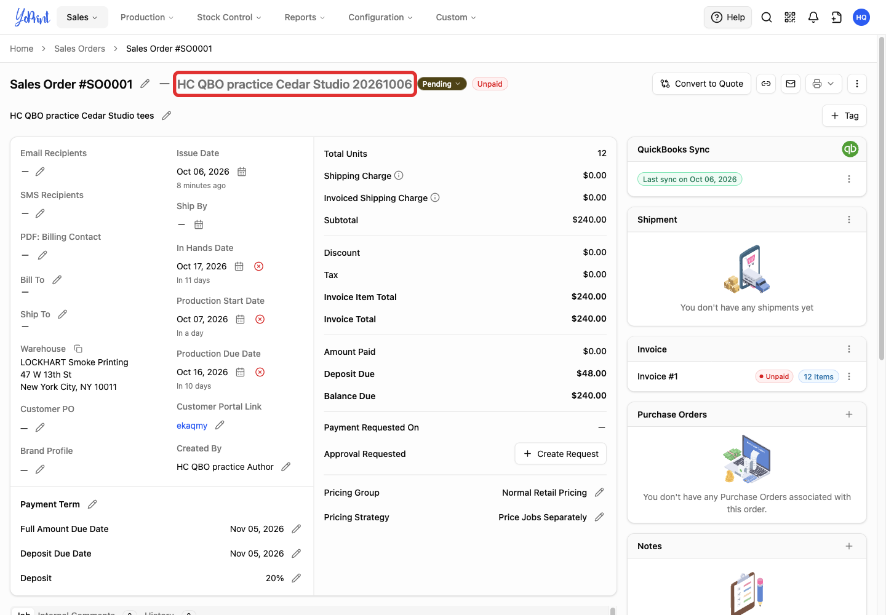The image size is (886, 615).
Task: Open the Issue Date calendar picker
Action: coord(242,172)
